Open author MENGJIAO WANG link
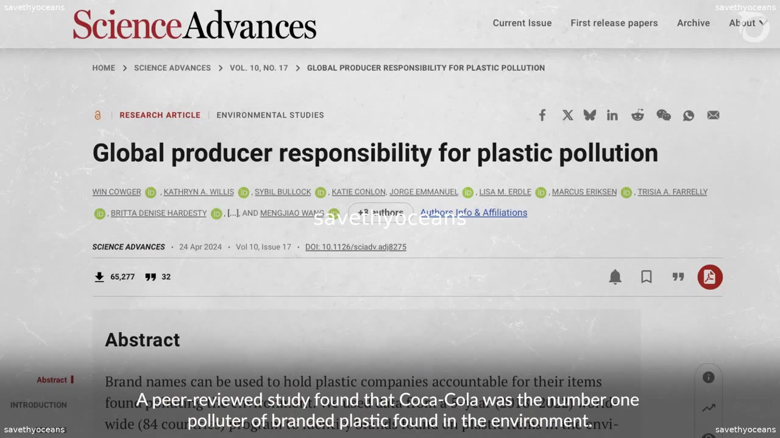The image size is (780, 438). 292,214
